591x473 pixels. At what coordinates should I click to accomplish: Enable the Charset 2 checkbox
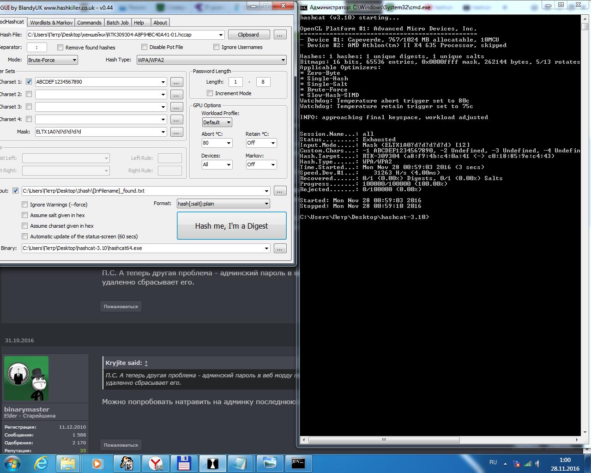[29, 94]
